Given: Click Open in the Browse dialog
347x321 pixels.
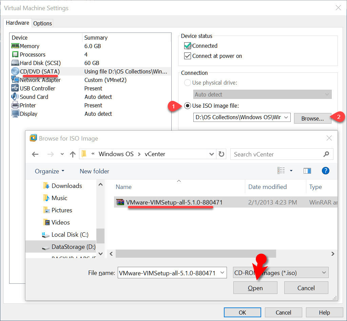Looking at the screenshot, I should (255, 288).
